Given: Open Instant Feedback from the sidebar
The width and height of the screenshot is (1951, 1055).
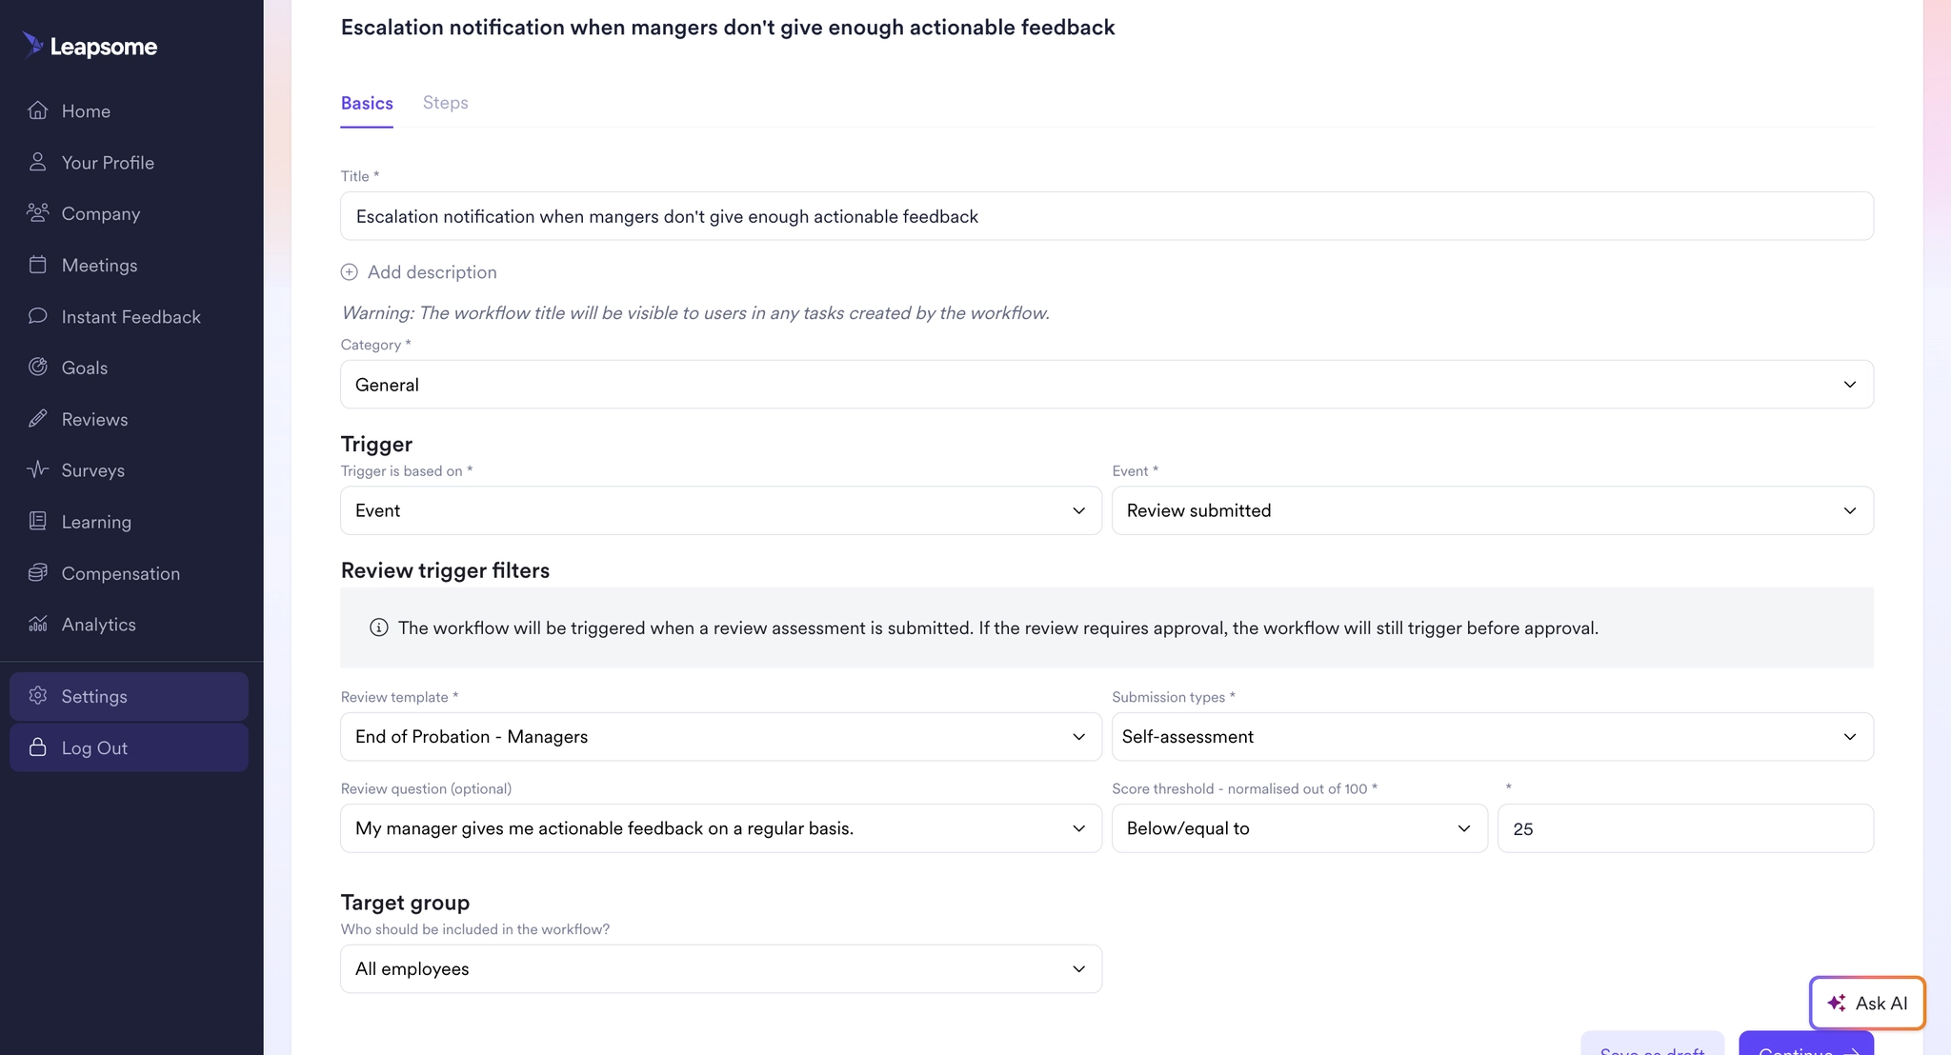Looking at the screenshot, I should (x=131, y=316).
